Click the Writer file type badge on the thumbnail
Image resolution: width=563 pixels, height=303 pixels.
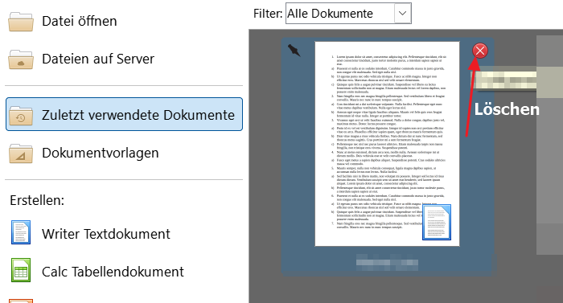[437, 222]
